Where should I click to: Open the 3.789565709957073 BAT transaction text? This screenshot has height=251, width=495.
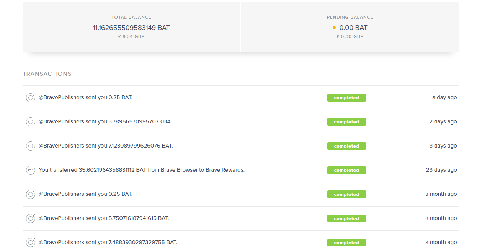tap(106, 121)
